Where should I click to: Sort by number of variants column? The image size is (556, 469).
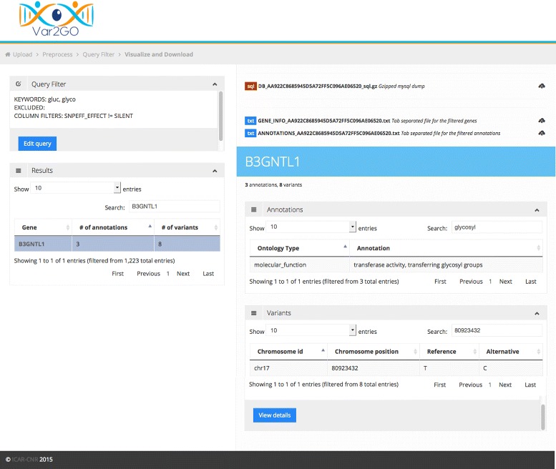pos(187,227)
